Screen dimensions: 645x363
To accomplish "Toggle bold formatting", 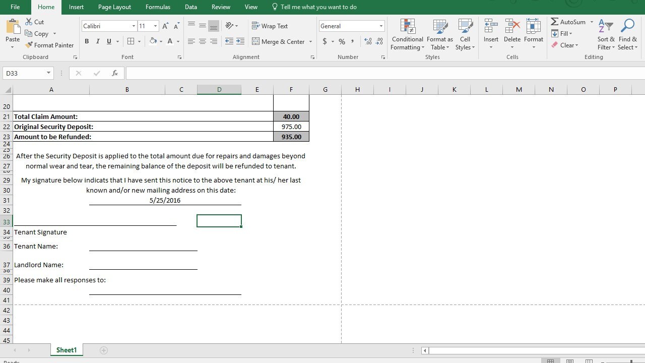I will click(x=87, y=41).
